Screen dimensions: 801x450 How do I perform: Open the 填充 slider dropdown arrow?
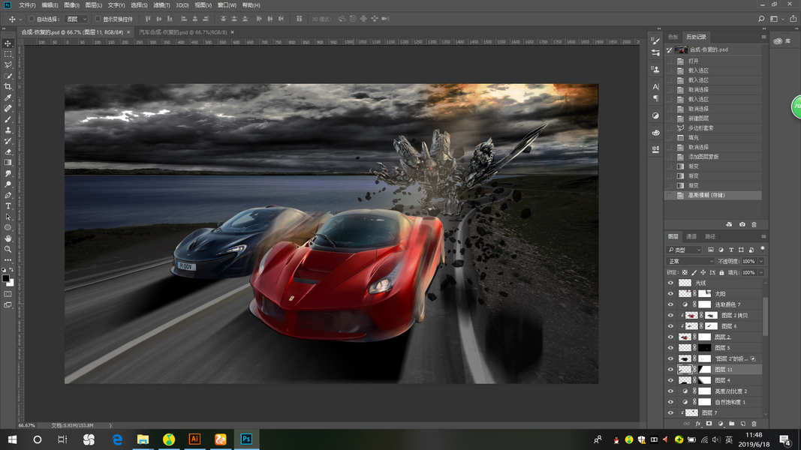point(761,272)
